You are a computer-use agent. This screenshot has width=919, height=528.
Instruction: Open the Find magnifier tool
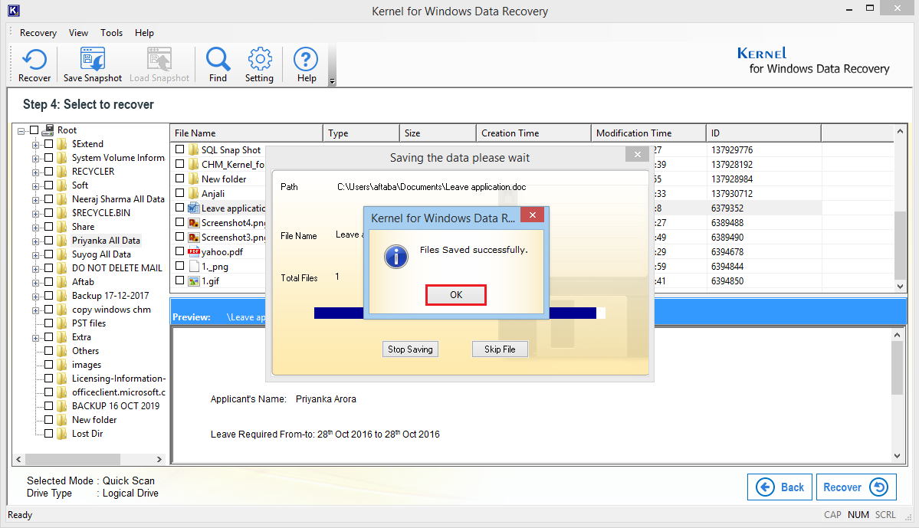218,59
